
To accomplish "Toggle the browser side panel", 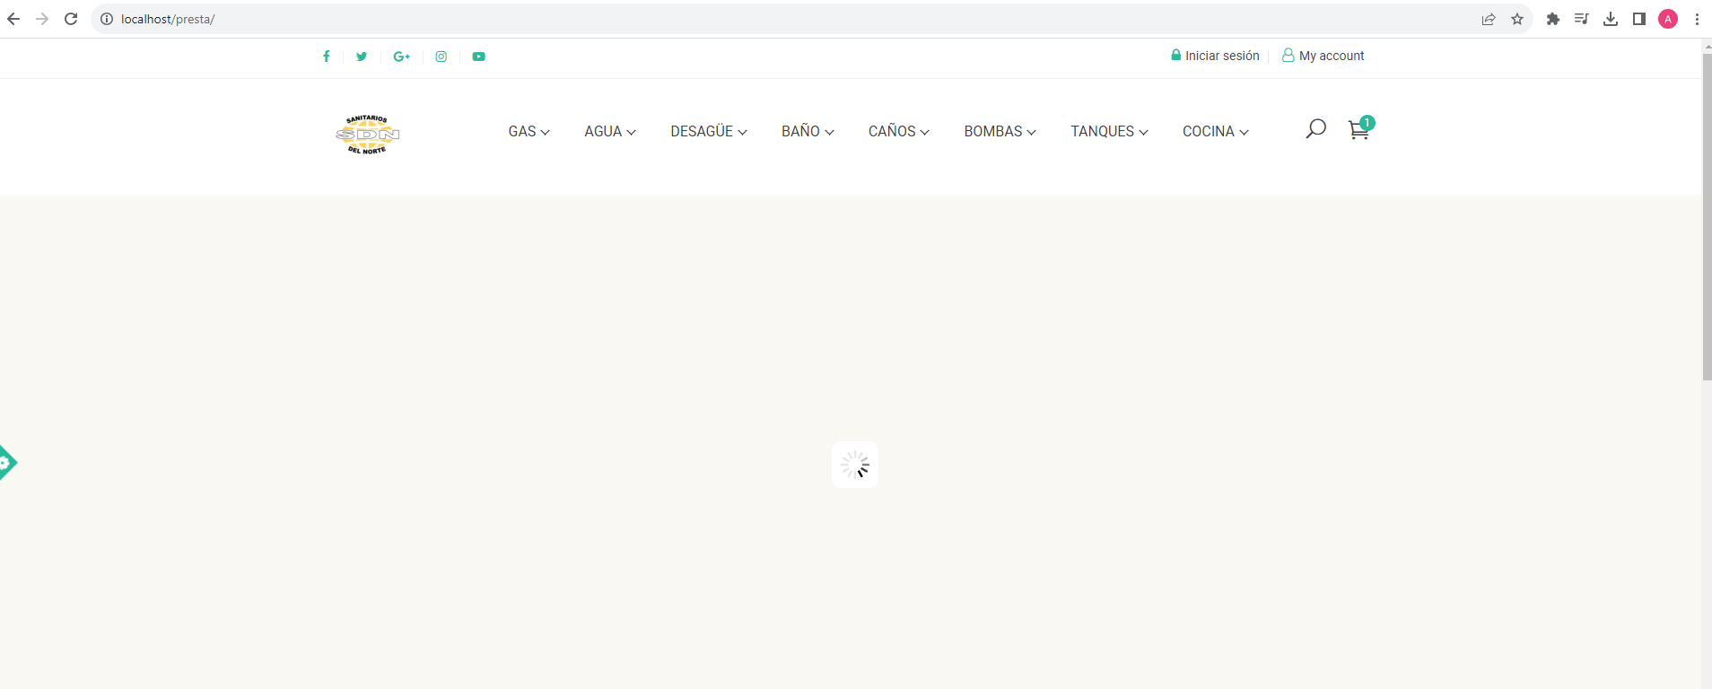I will pos(1639,19).
